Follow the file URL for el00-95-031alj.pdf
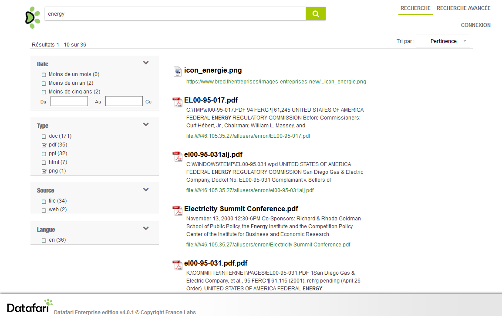 [x=250, y=190]
